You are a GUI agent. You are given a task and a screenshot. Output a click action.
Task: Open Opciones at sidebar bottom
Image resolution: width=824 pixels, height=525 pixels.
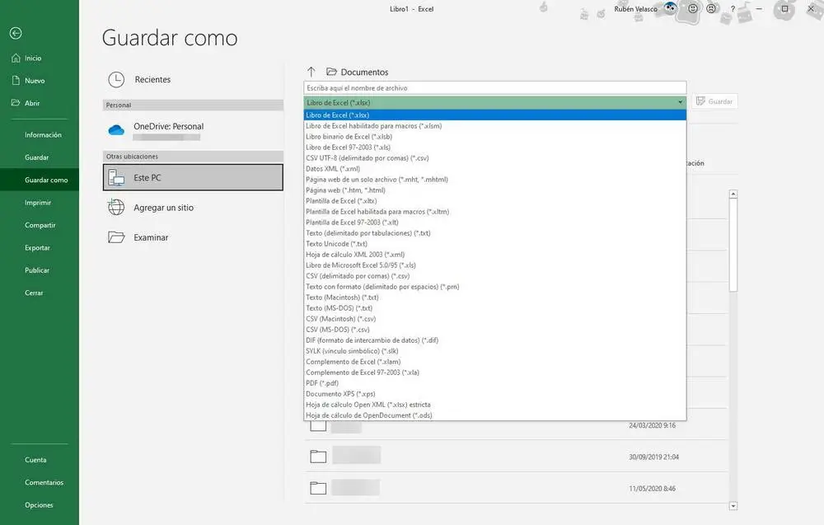39,505
